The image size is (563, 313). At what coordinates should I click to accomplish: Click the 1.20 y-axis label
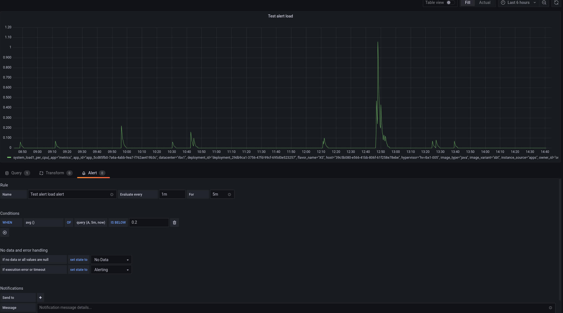tap(8, 27)
